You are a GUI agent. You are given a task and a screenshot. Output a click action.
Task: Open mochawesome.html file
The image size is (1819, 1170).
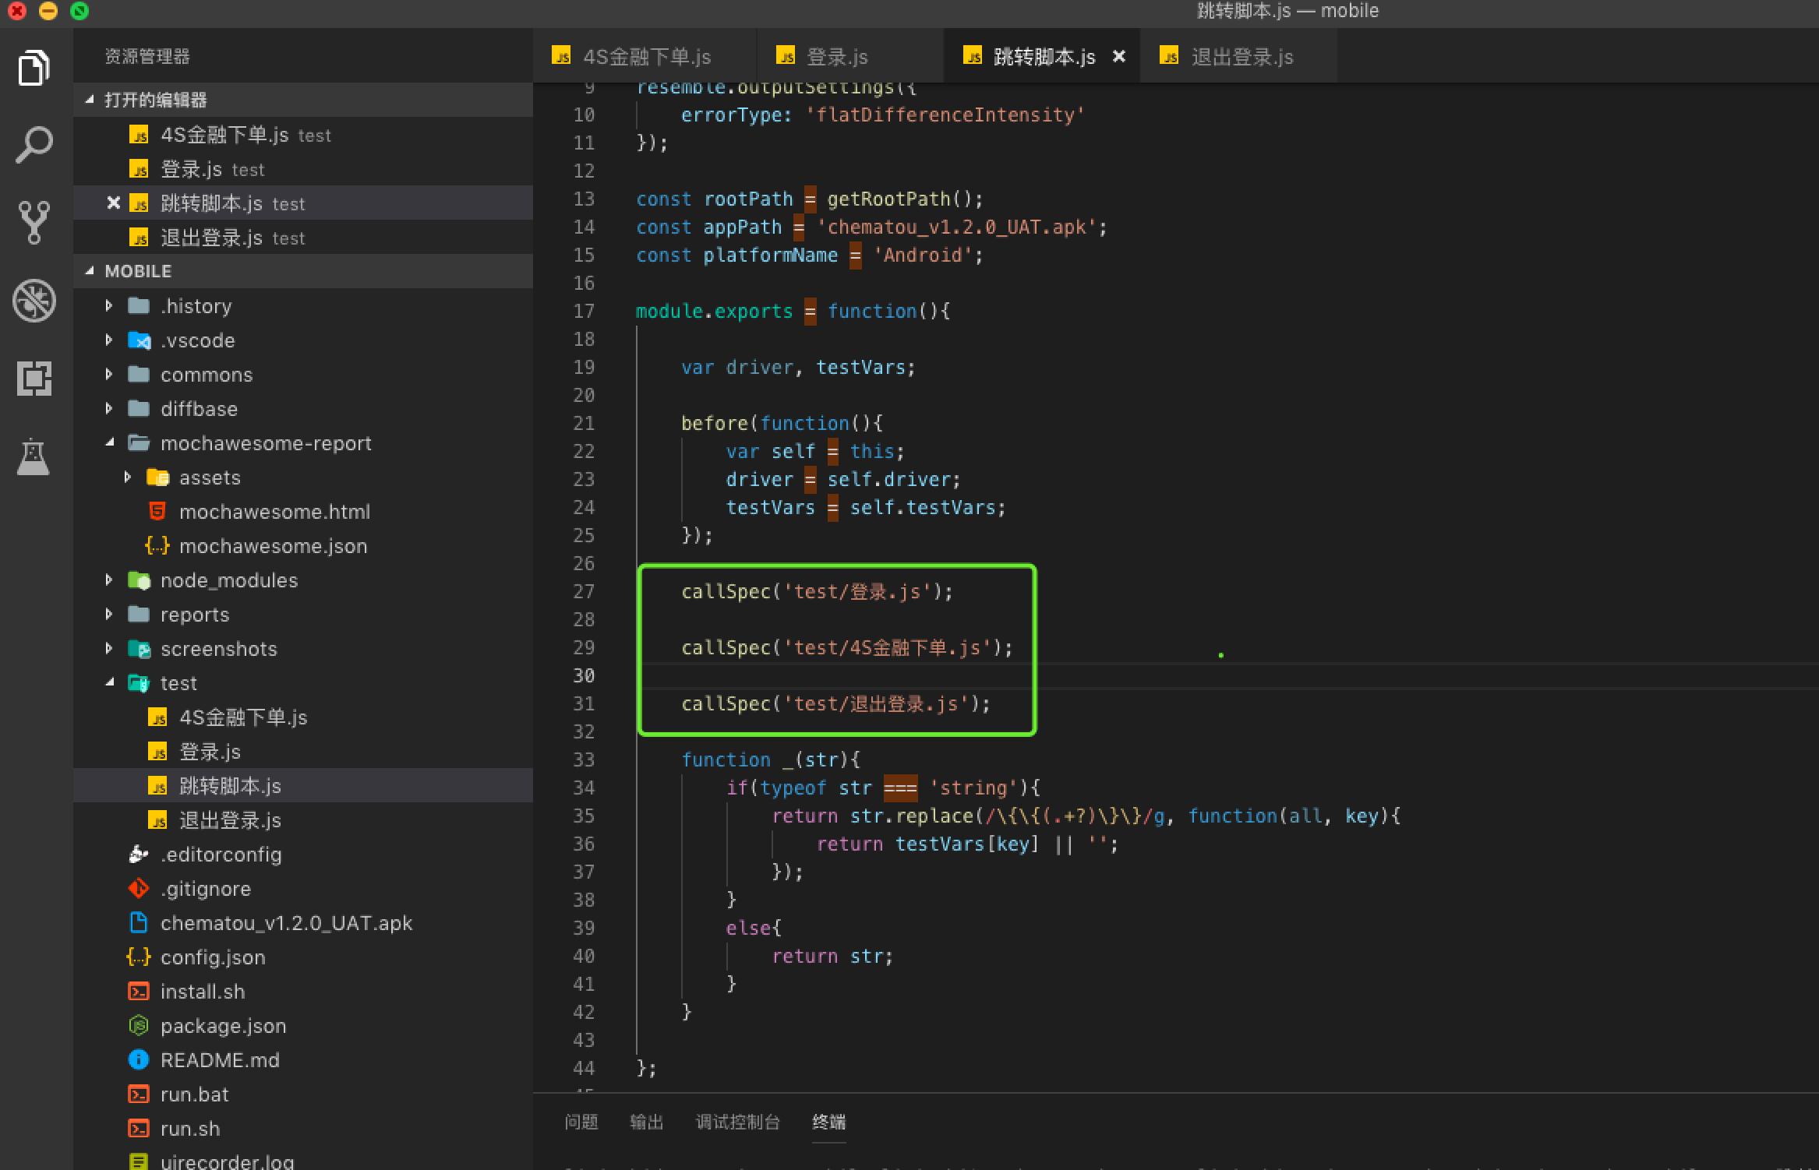click(x=303, y=512)
